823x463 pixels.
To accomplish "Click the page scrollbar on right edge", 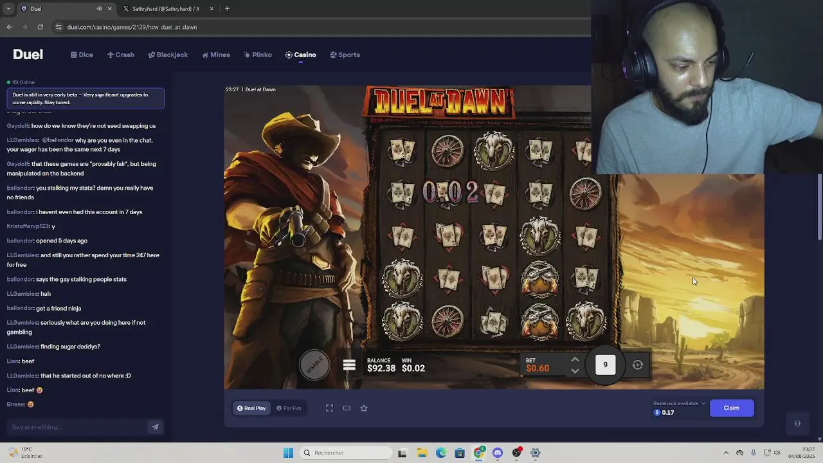I will point(819,206).
